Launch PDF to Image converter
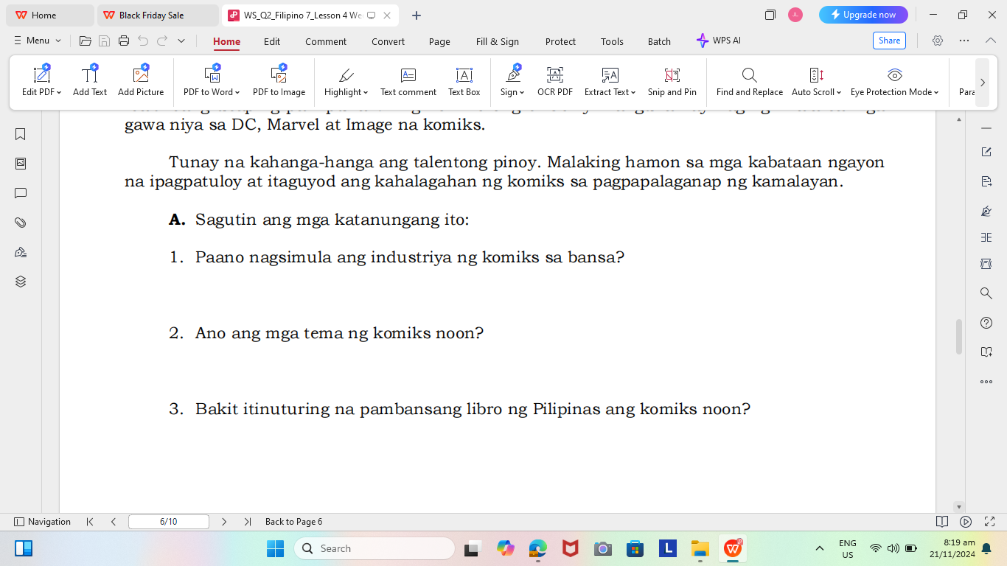Viewport: 1007px width, 566px height. [x=279, y=81]
